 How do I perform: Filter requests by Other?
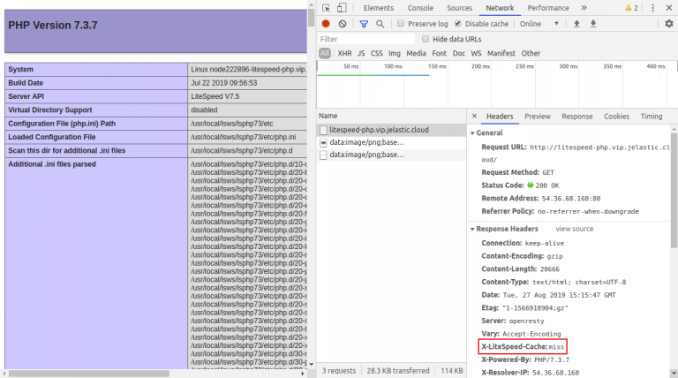[531, 53]
